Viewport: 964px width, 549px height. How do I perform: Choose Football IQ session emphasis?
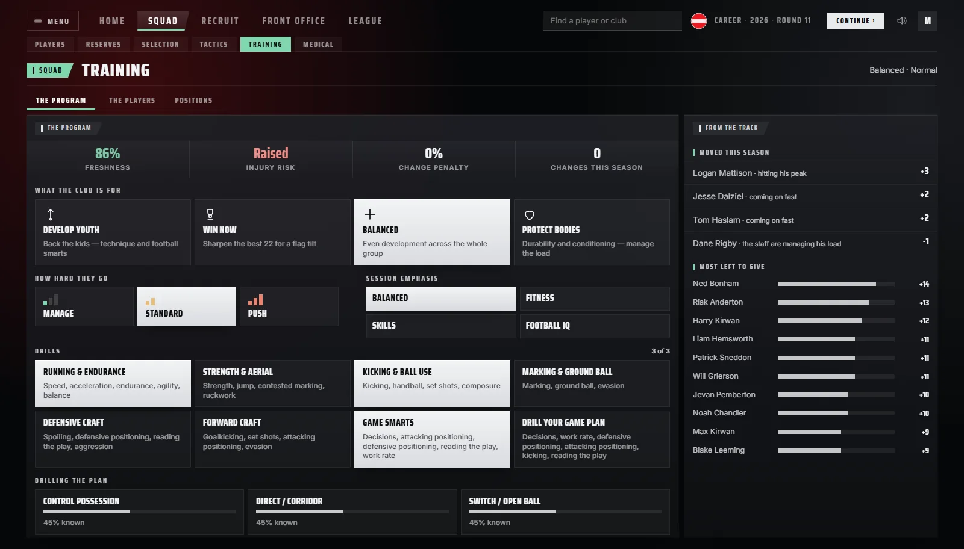(595, 326)
